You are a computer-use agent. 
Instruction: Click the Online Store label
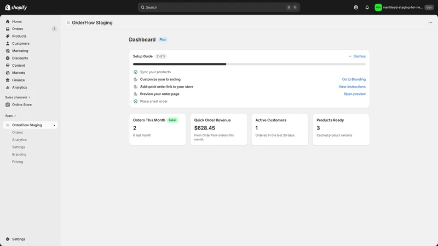(x=22, y=104)
